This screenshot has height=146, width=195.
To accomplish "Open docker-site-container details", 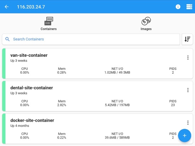I will 97,129.
